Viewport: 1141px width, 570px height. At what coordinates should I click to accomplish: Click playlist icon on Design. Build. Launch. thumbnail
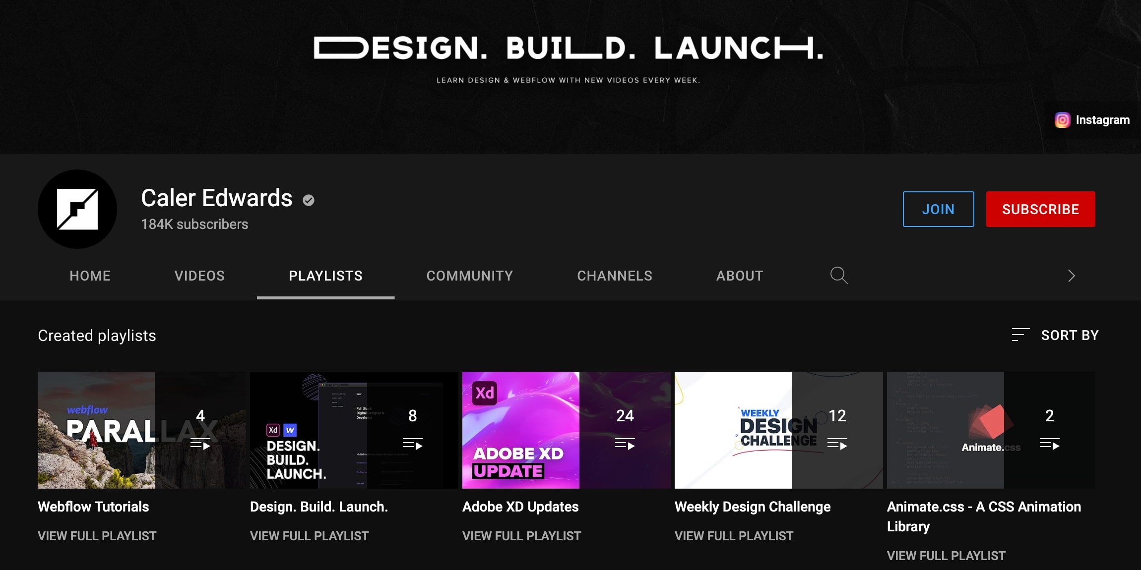[413, 444]
